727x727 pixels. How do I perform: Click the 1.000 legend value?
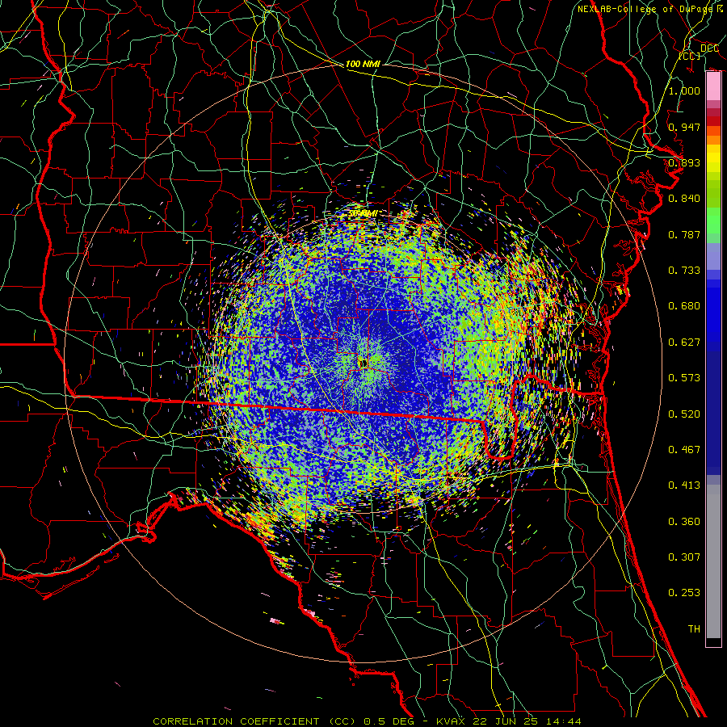pyautogui.click(x=684, y=90)
